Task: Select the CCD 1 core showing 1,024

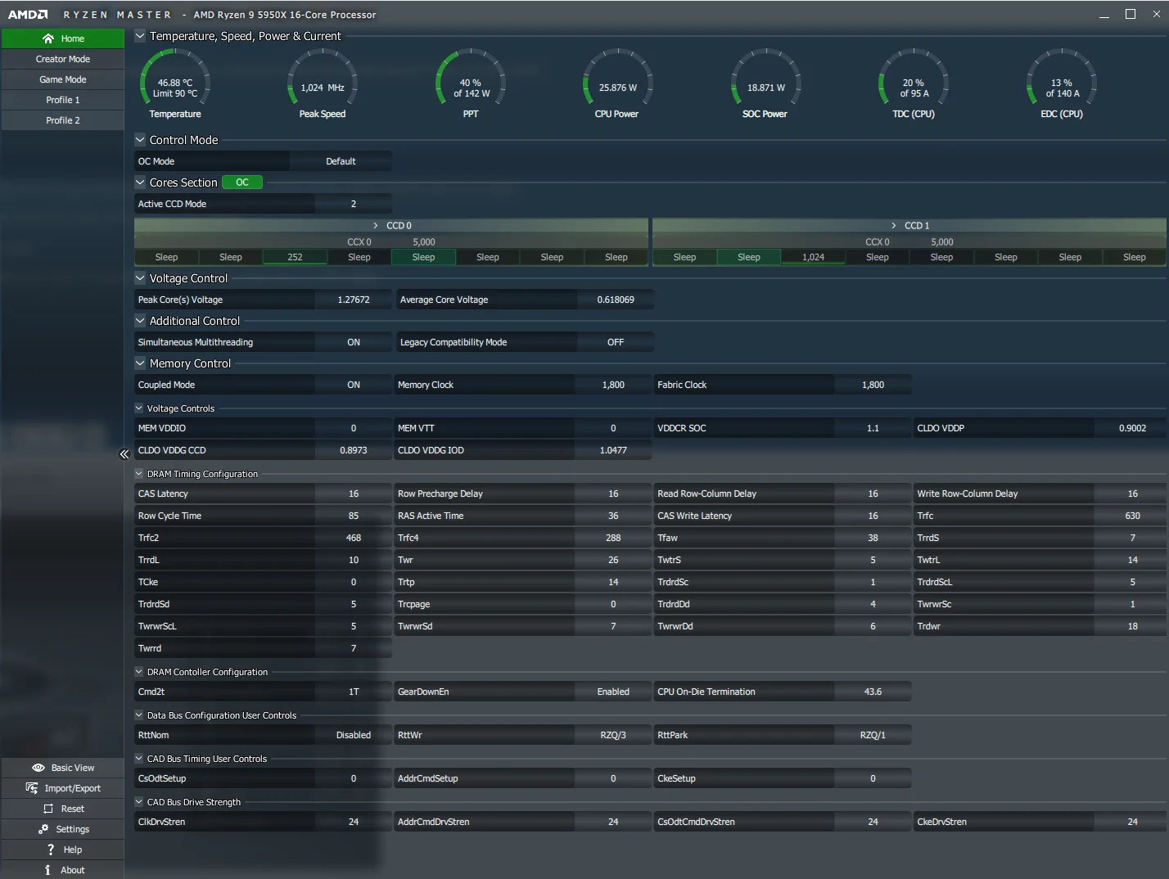Action: pos(813,257)
